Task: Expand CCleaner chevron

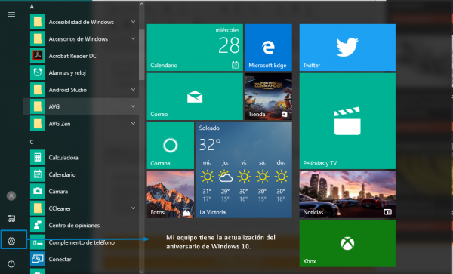Action: click(x=133, y=208)
